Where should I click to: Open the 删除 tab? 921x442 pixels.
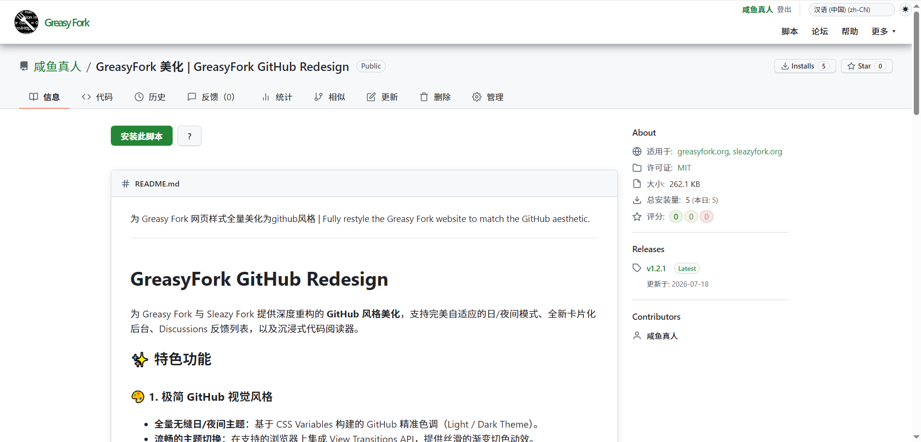[x=435, y=97]
